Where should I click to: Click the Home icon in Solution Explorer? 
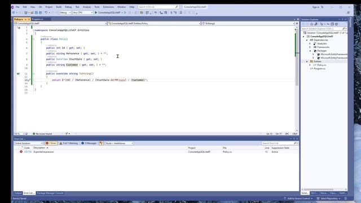tap(312, 24)
